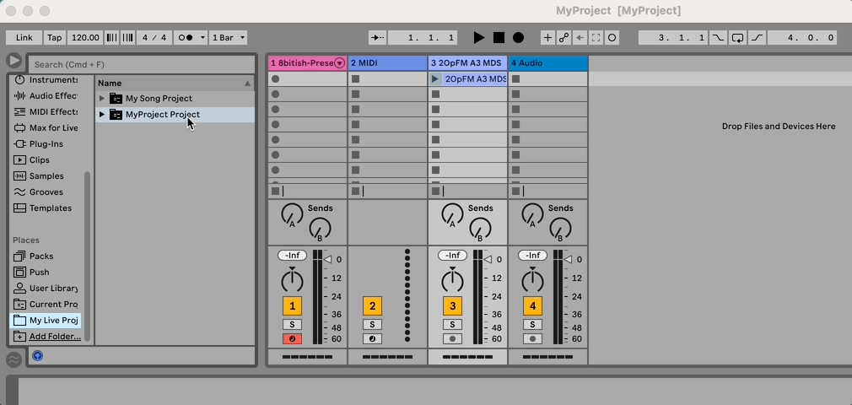Viewport: 852px width, 405px height.
Task: Expand the MyProject Project folder
Action: pyautogui.click(x=101, y=114)
